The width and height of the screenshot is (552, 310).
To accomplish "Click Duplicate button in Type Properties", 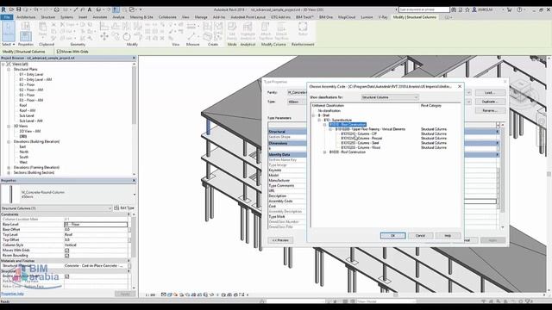I will [x=490, y=102].
